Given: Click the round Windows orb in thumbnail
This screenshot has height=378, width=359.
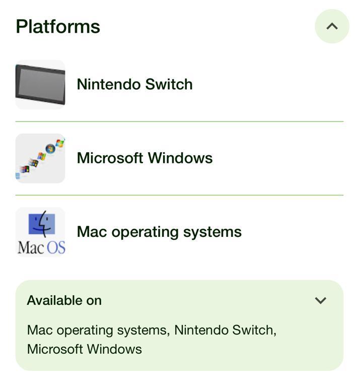Looking at the screenshot, I should coord(50,148).
